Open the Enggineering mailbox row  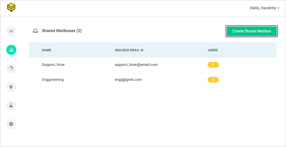click(x=153, y=80)
